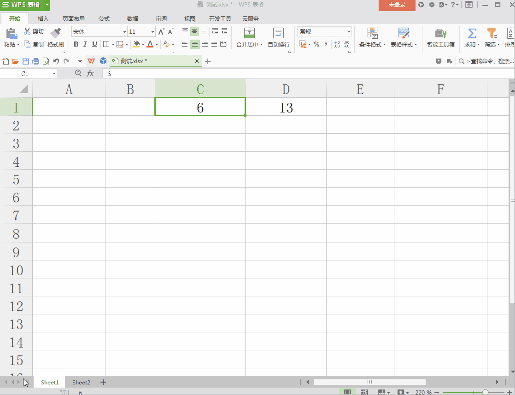Screen dimensions: 515x395
Task: Increase indent in the alignment group
Action: [x=224, y=31]
